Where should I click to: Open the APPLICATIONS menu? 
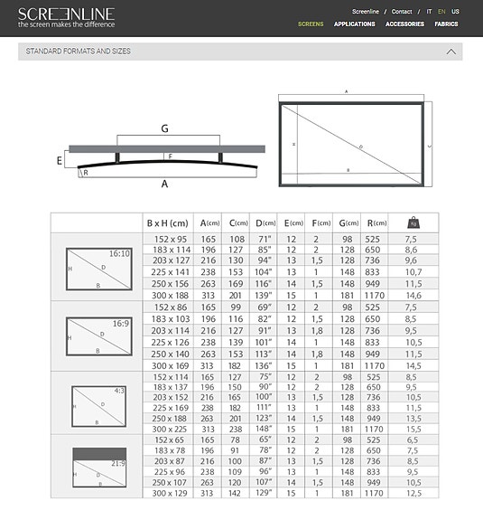pyautogui.click(x=354, y=24)
